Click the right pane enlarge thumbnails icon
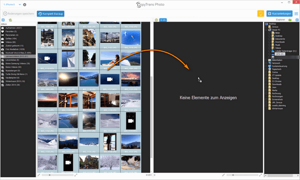300x180 pixels. coord(260,175)
